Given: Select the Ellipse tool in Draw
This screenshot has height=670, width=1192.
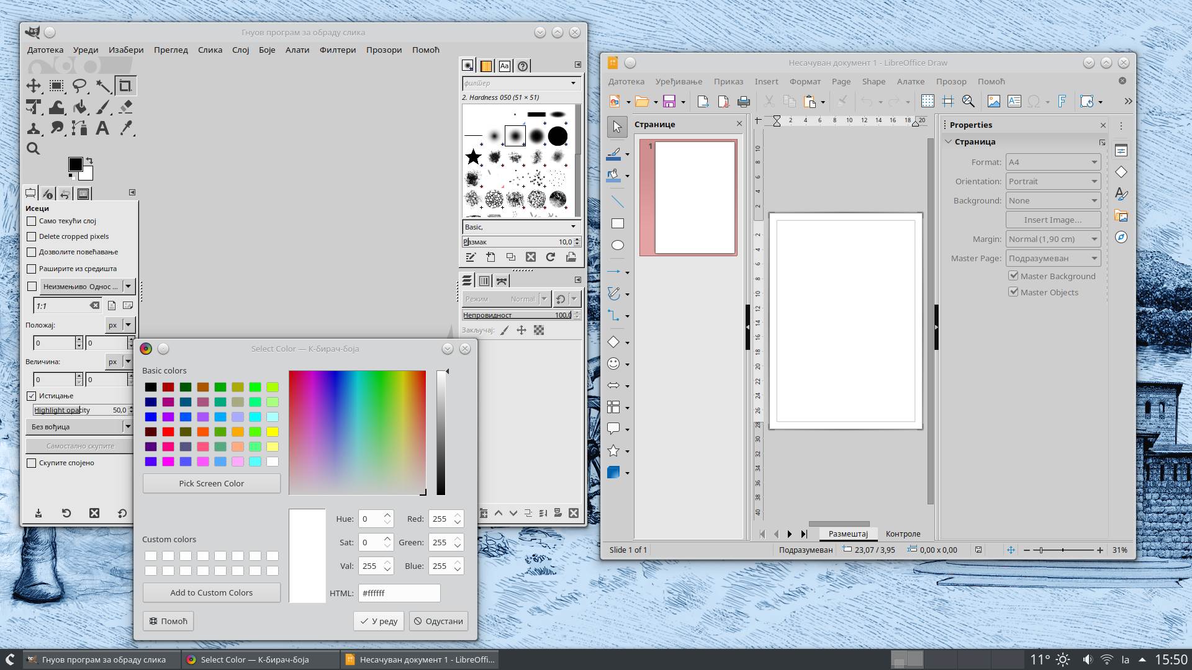Looking at the screenshot, I should pos(617,245).
